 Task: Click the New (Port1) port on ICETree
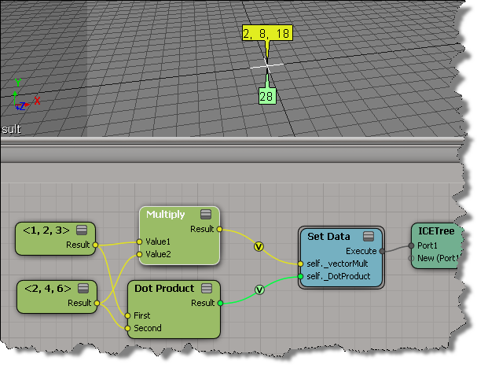coord(413,257)
